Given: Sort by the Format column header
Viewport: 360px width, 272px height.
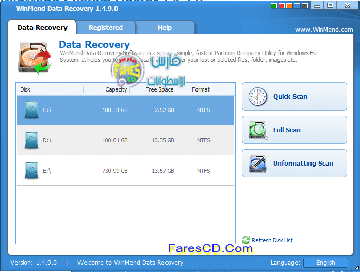Looking at the screenshot, I should [201, 89].
